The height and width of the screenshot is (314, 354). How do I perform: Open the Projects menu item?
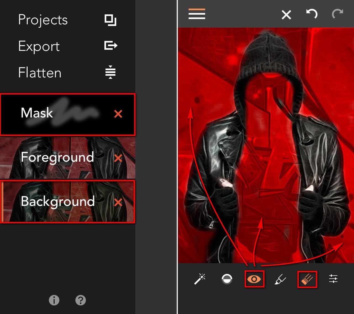click(43, 20)
